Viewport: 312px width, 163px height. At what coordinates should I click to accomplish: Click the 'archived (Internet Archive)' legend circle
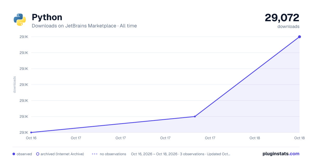[x=38, y=154]
